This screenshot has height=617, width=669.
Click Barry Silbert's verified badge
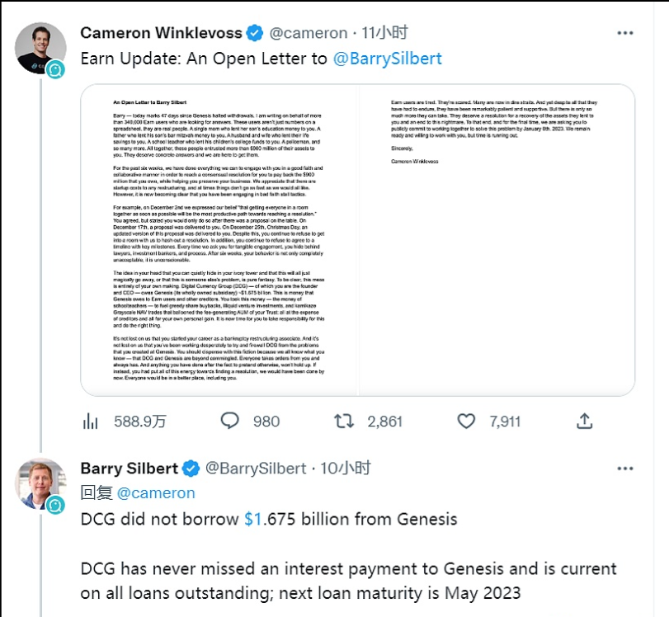[191, 469]
